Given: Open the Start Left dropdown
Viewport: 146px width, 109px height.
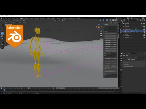Looking at the screenshot, I should click(x=112, y=54).
